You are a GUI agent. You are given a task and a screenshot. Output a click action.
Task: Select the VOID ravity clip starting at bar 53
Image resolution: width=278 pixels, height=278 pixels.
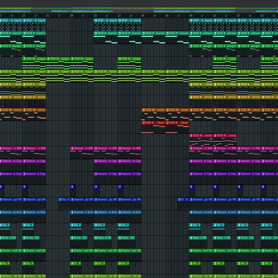tap(226, 136)
